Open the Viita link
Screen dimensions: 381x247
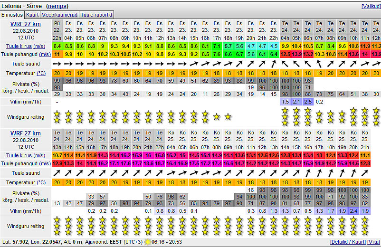coord(374,242)
